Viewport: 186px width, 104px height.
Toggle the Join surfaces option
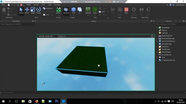(x=46, y=15)
